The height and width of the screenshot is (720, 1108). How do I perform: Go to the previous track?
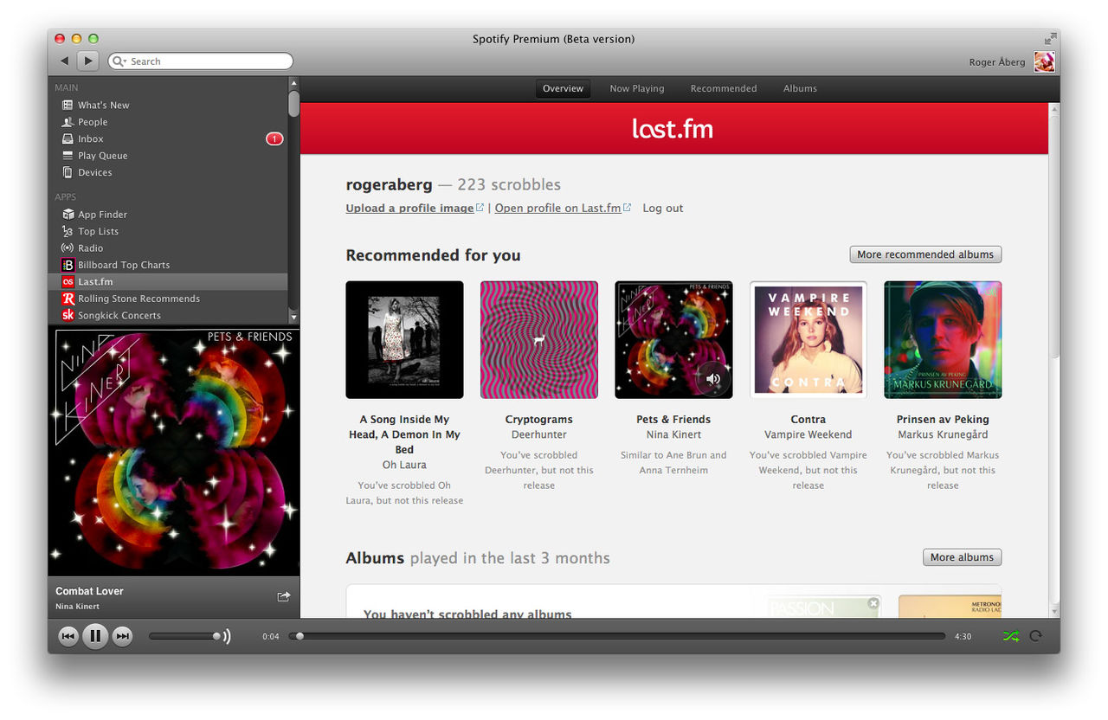[68, 637]
